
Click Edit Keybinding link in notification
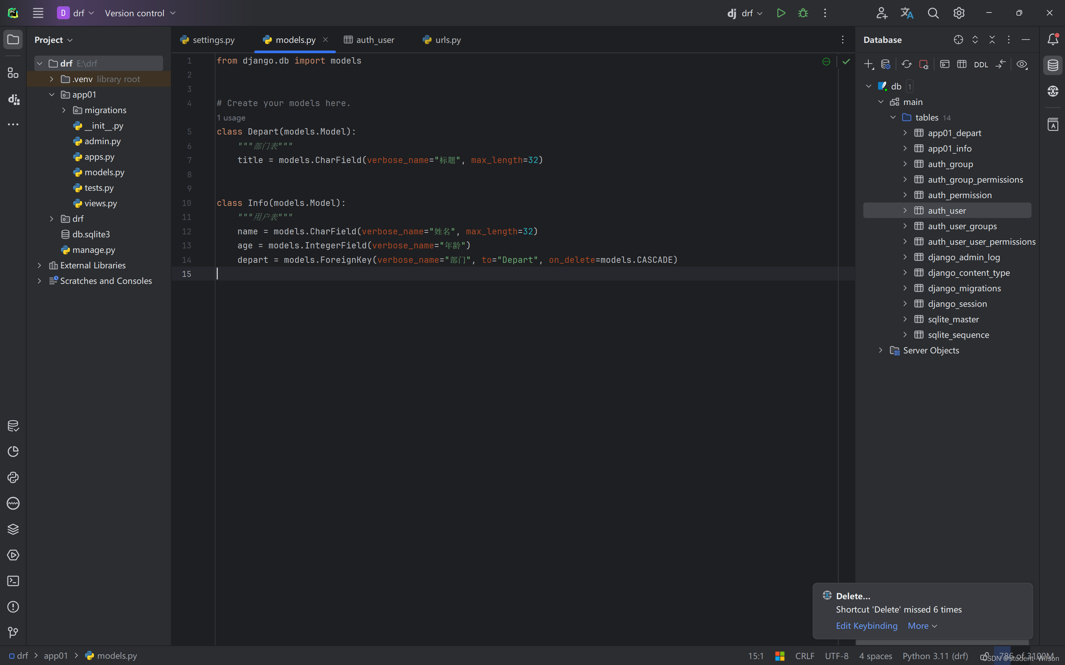point(866,625)
